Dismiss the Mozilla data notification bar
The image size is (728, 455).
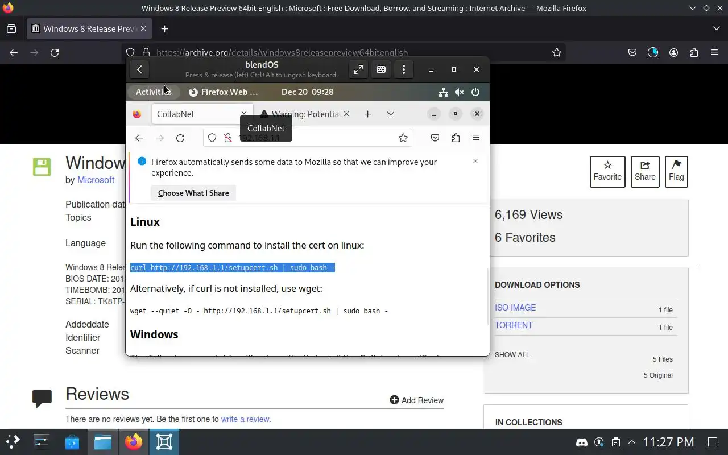(x=475, y=161)
